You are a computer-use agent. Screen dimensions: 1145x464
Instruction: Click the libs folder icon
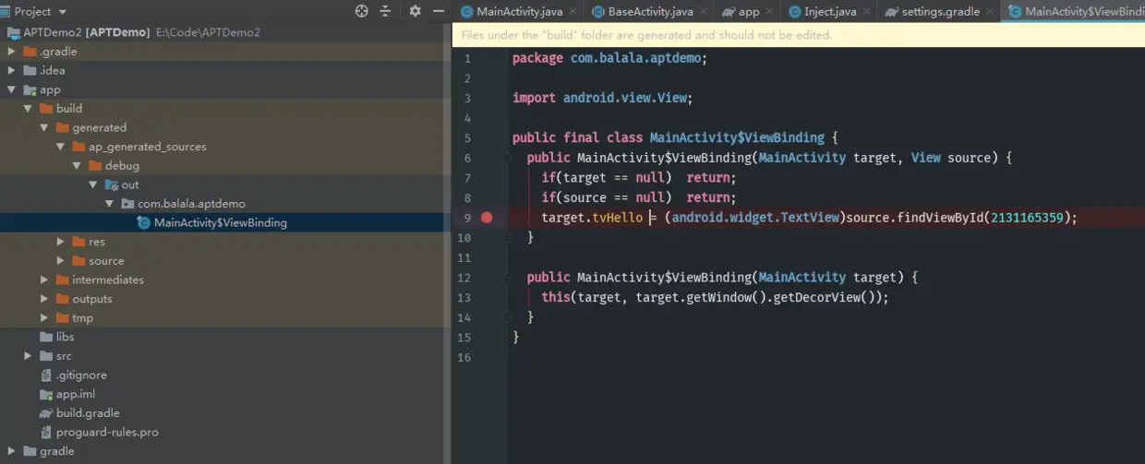point(46,337)
